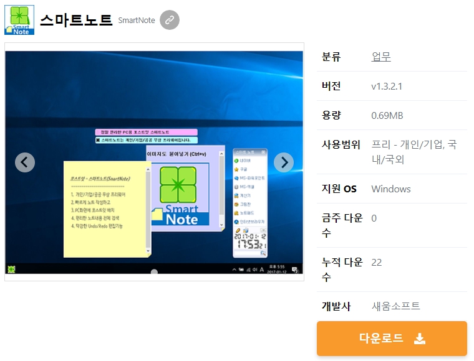The image size is (474, 361).
Task: Show next screenshot with right arrow
Action: tap(284, 162)
